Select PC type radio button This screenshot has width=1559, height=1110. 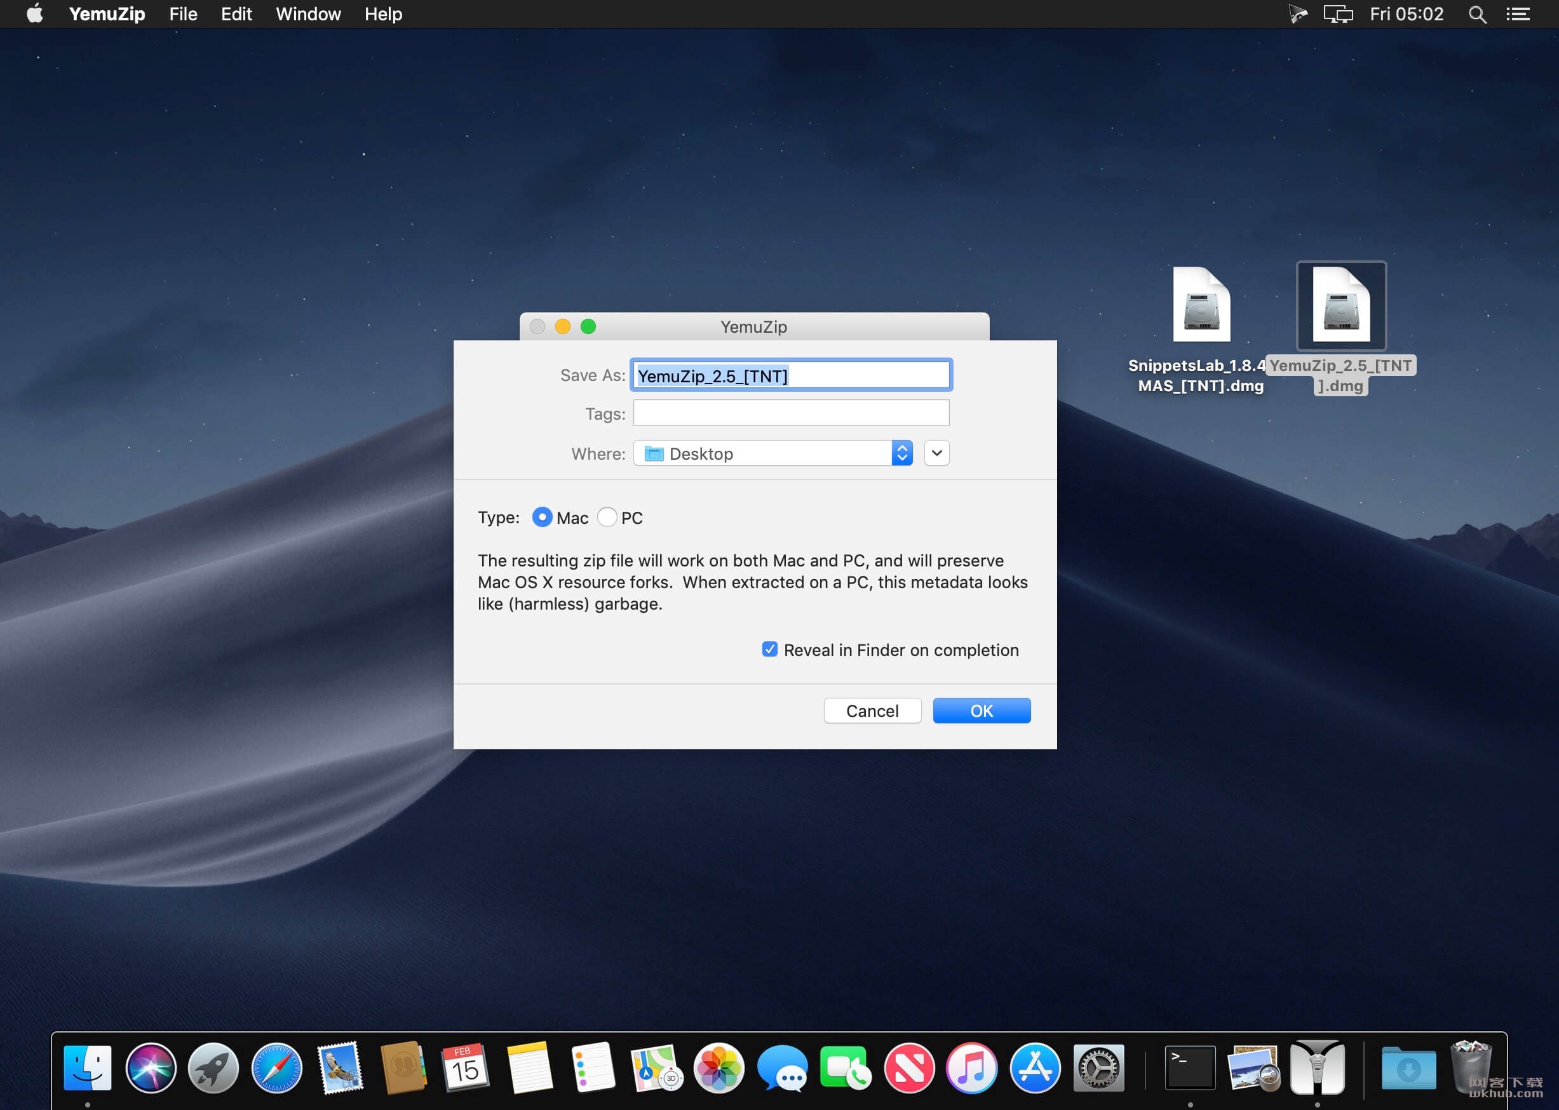[607, 518]
